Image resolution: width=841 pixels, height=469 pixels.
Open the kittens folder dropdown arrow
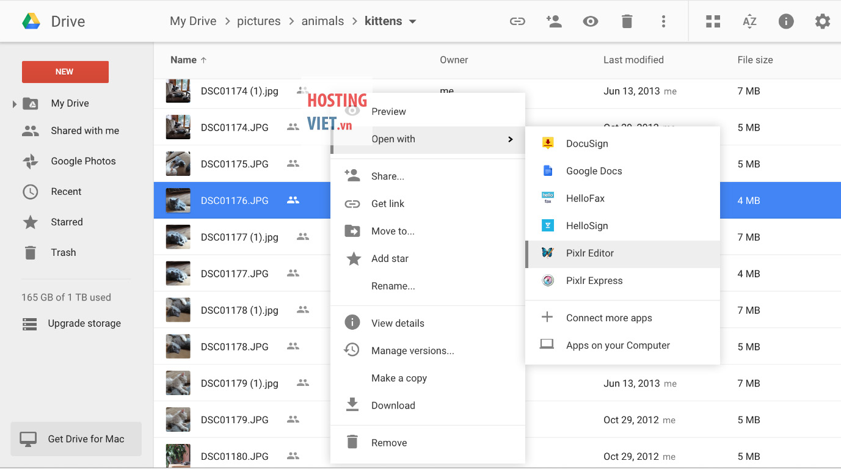click(413, 21)
